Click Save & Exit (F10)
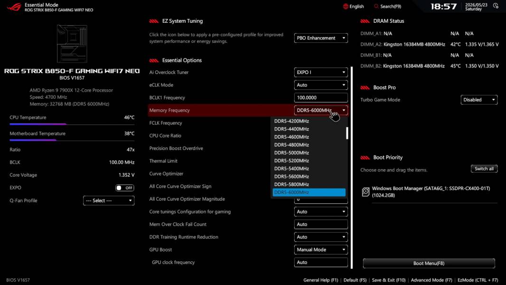The width and height of the screenshot is (506, 285). 389,280
